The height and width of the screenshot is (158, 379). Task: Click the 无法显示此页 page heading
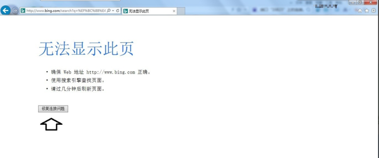[x=86, y=49]
